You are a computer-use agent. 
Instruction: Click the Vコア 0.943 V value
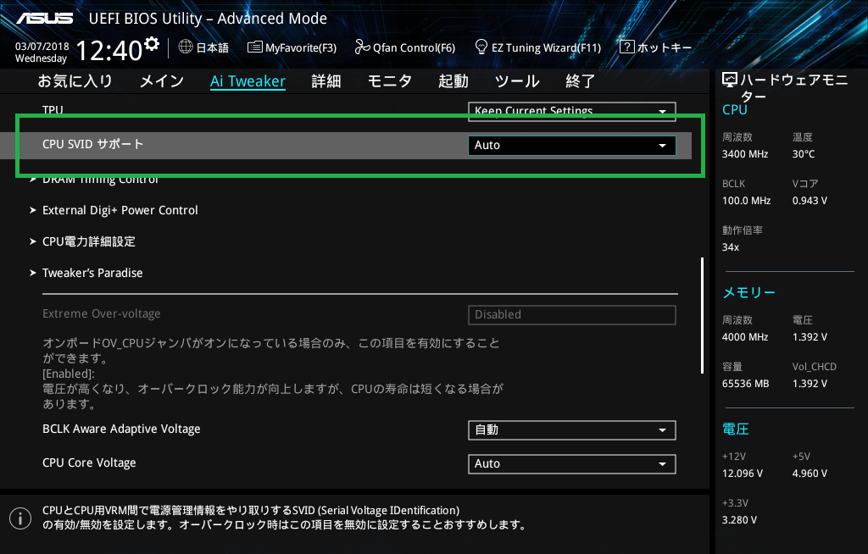810,201
